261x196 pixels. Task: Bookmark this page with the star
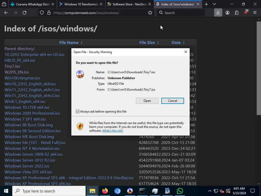[150, 13]
